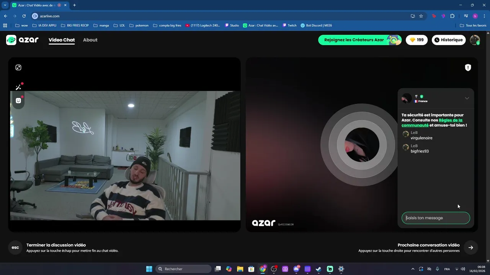
Task: Click the Rechercher taskbar search box
Action: click(184, 269)
